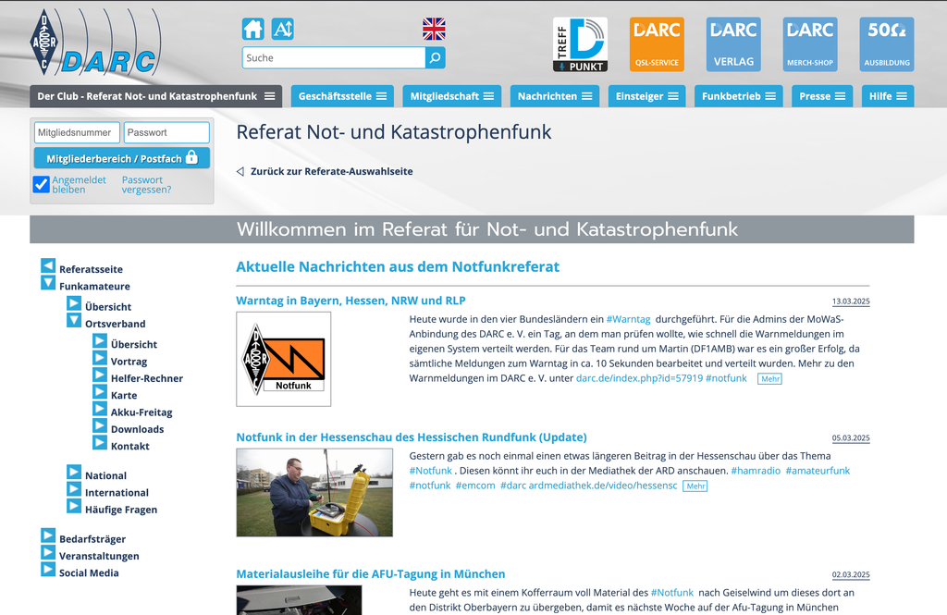The height and width of the screenshot is (615, 947).
Task: Open the 50Ω Ausbildung tile
Action: pyautogui.click(x=886, y=44)
